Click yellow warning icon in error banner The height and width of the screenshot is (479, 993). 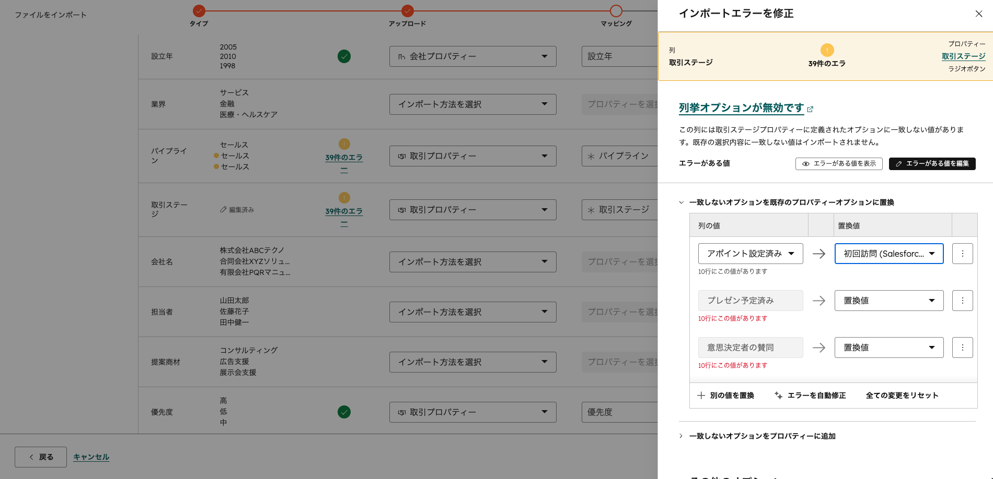click(827, 50)
